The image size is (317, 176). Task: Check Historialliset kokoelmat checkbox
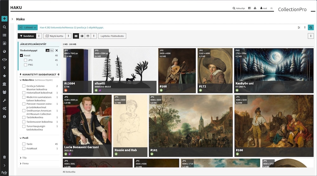[x=24, y=93]
